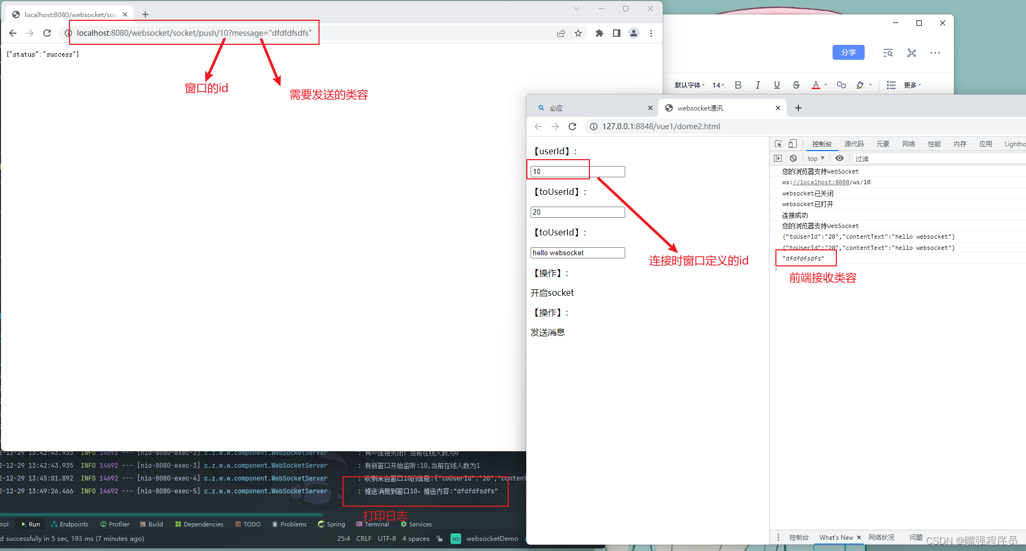1026x551 pixels.
Task: Reload the localhost:8080 page
Action: 47,33
